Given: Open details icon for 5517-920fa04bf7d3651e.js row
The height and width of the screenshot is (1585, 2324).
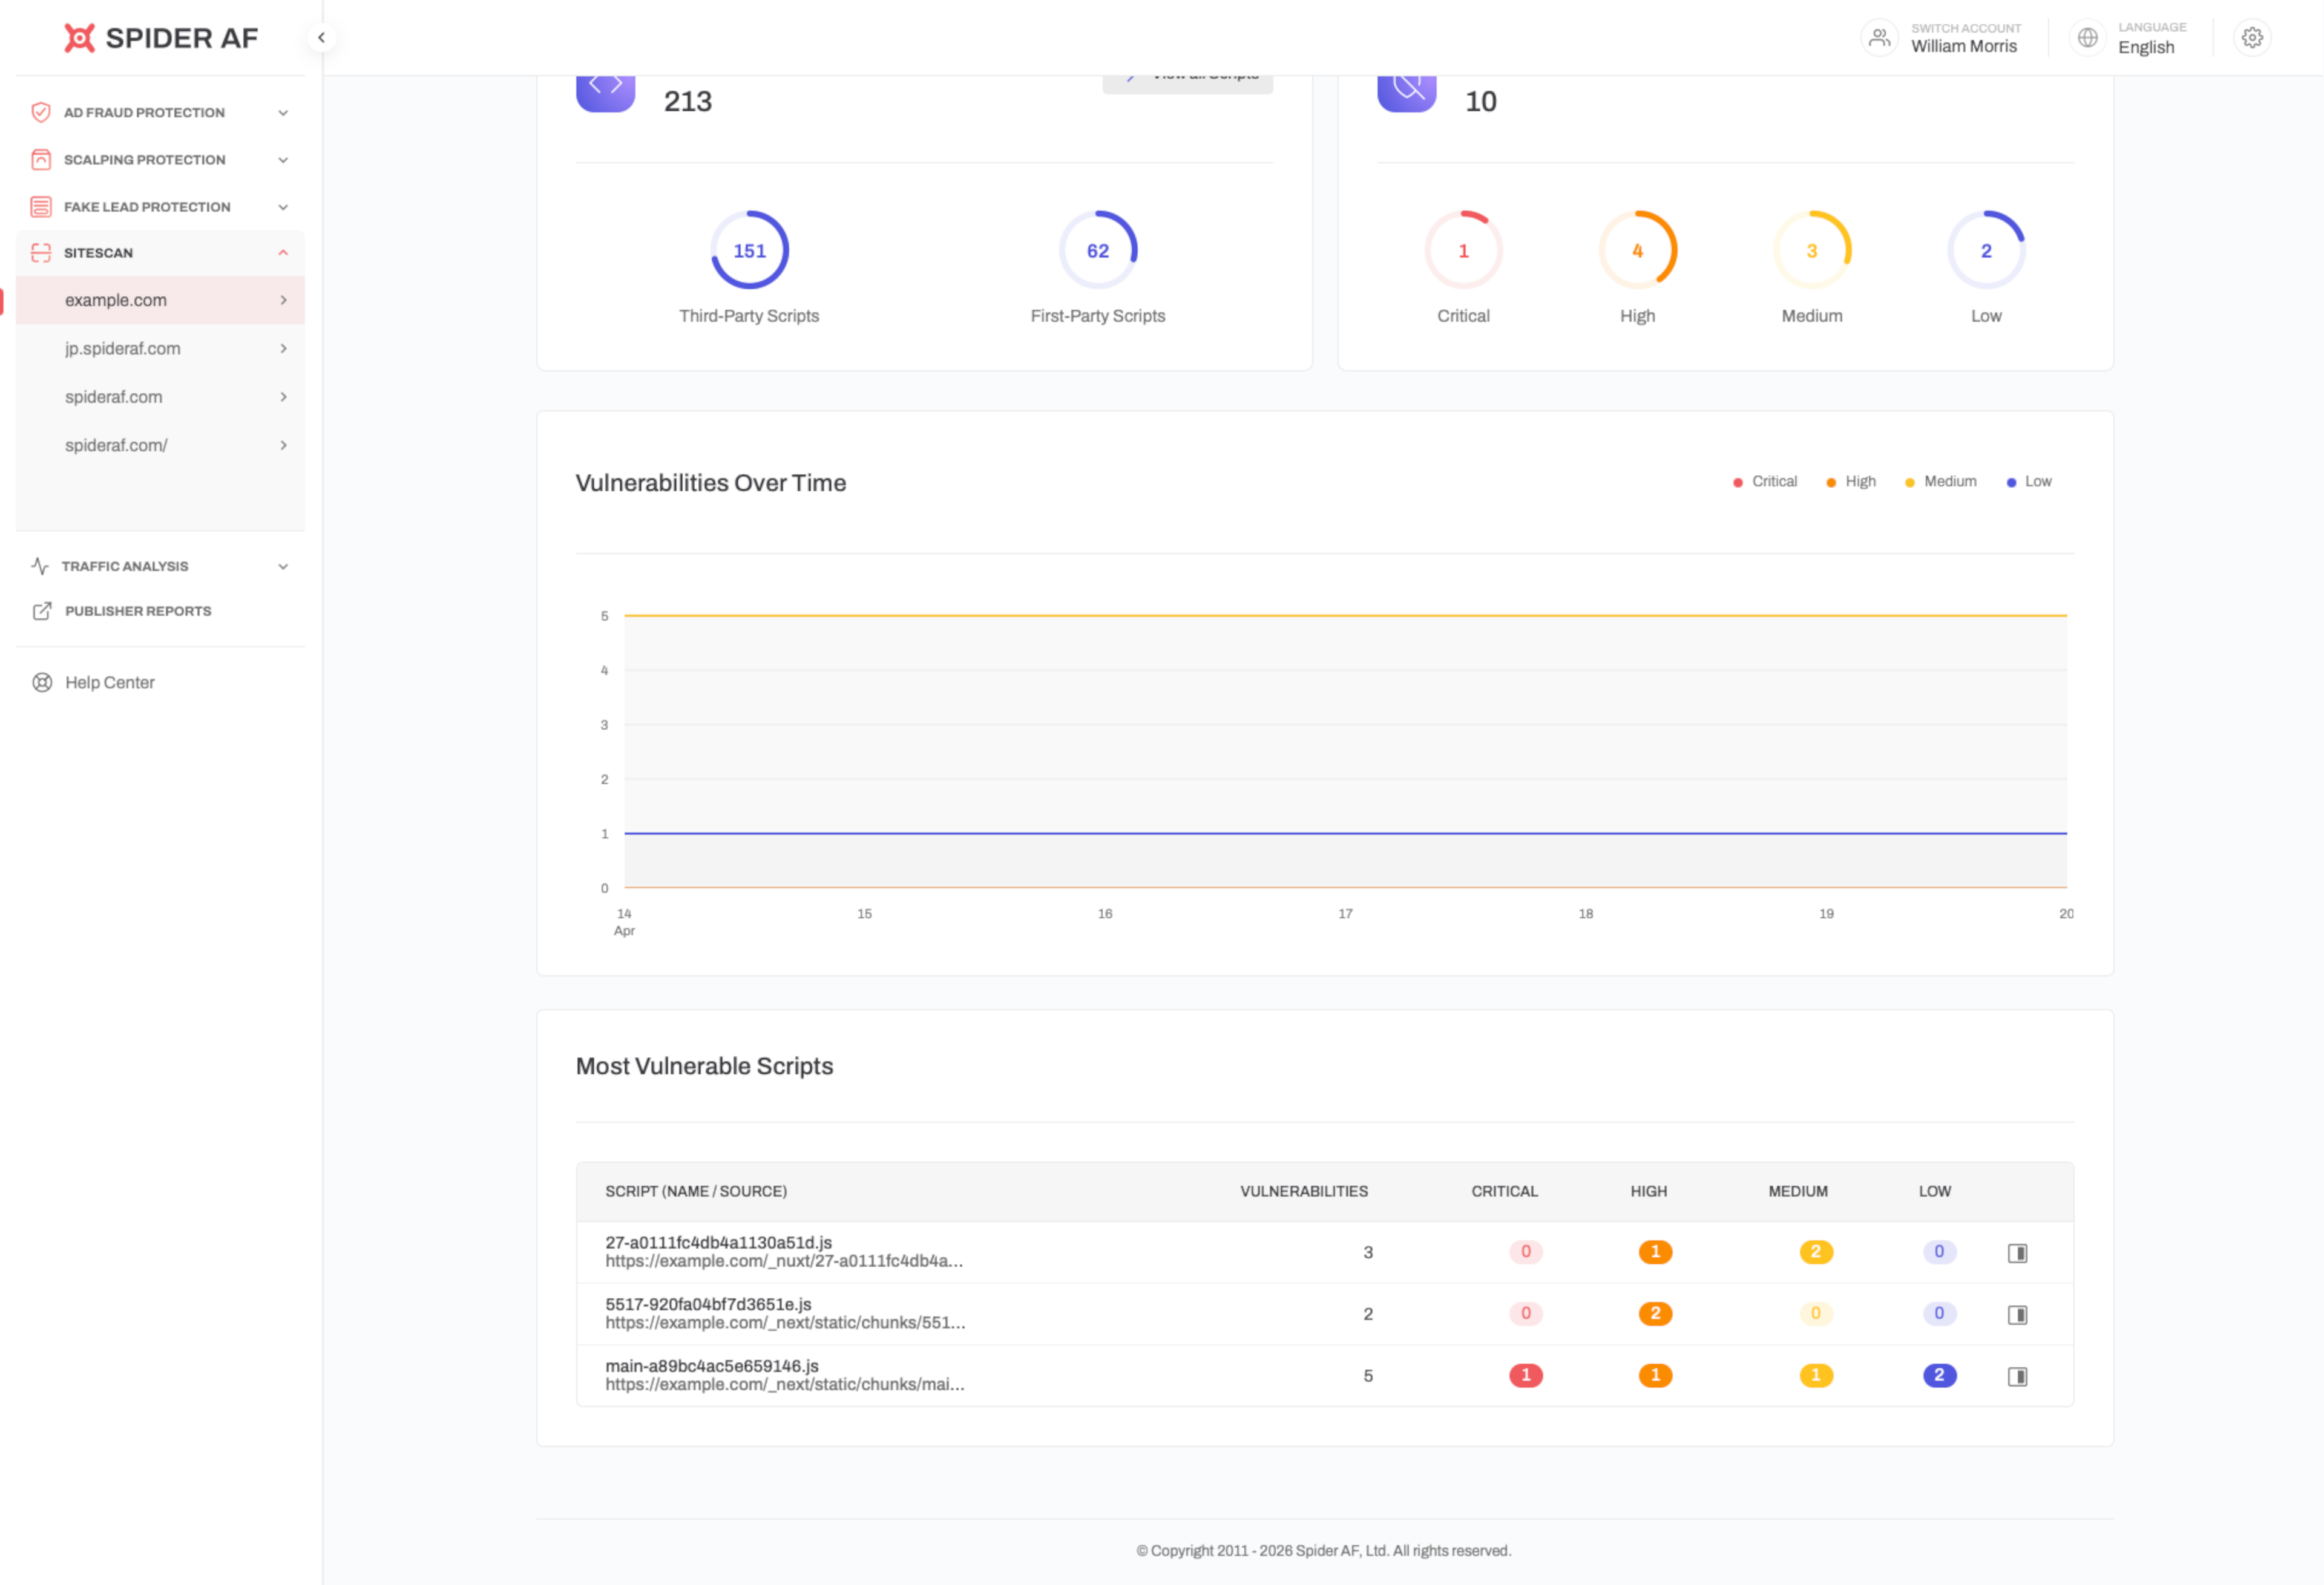Looking at the screenshot, I should point(2018,1315).
